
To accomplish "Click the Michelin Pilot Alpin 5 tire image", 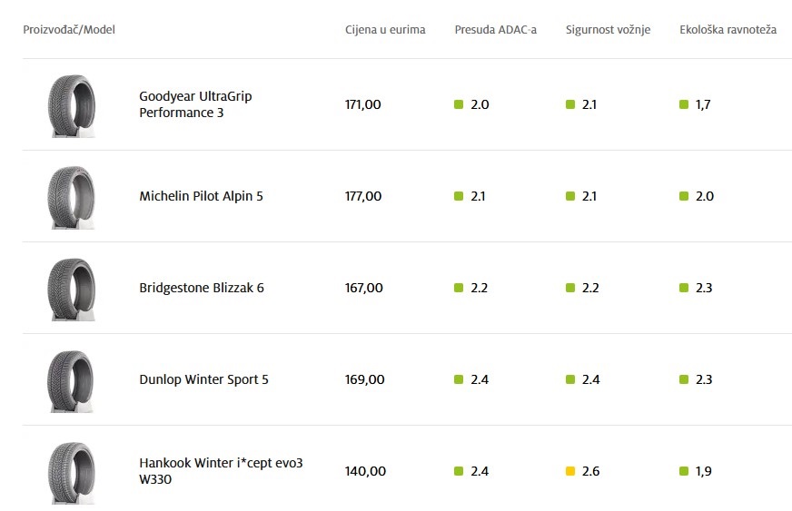I will click(x=71, y=197).
